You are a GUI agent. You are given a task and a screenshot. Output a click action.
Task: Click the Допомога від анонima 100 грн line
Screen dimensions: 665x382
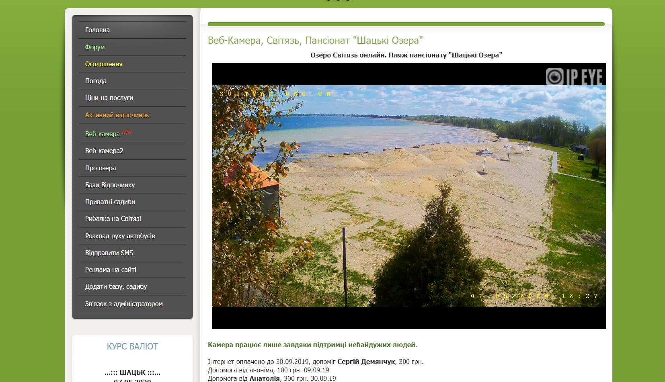click(x=269, y=370)
